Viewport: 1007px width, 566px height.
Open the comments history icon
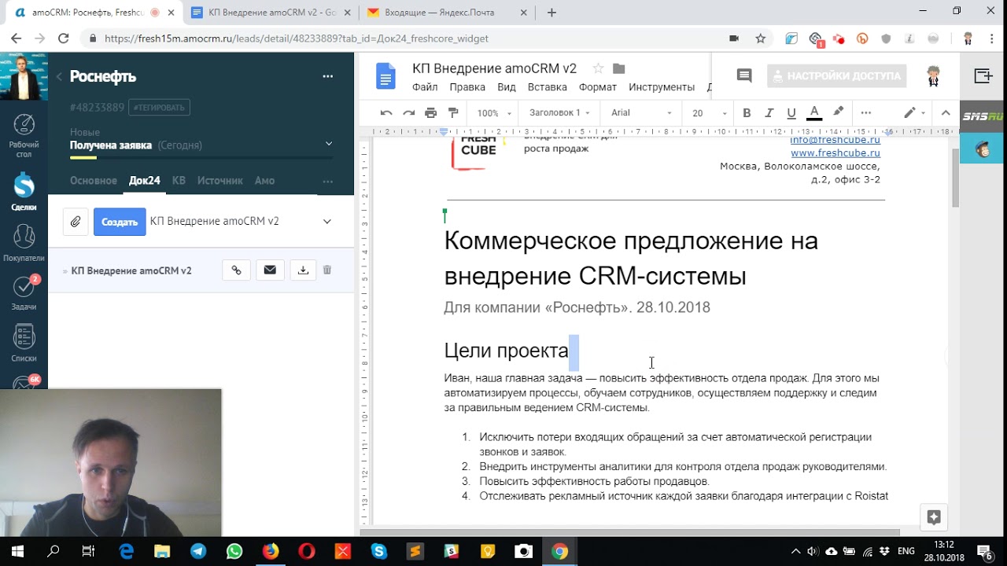[743, 75]
